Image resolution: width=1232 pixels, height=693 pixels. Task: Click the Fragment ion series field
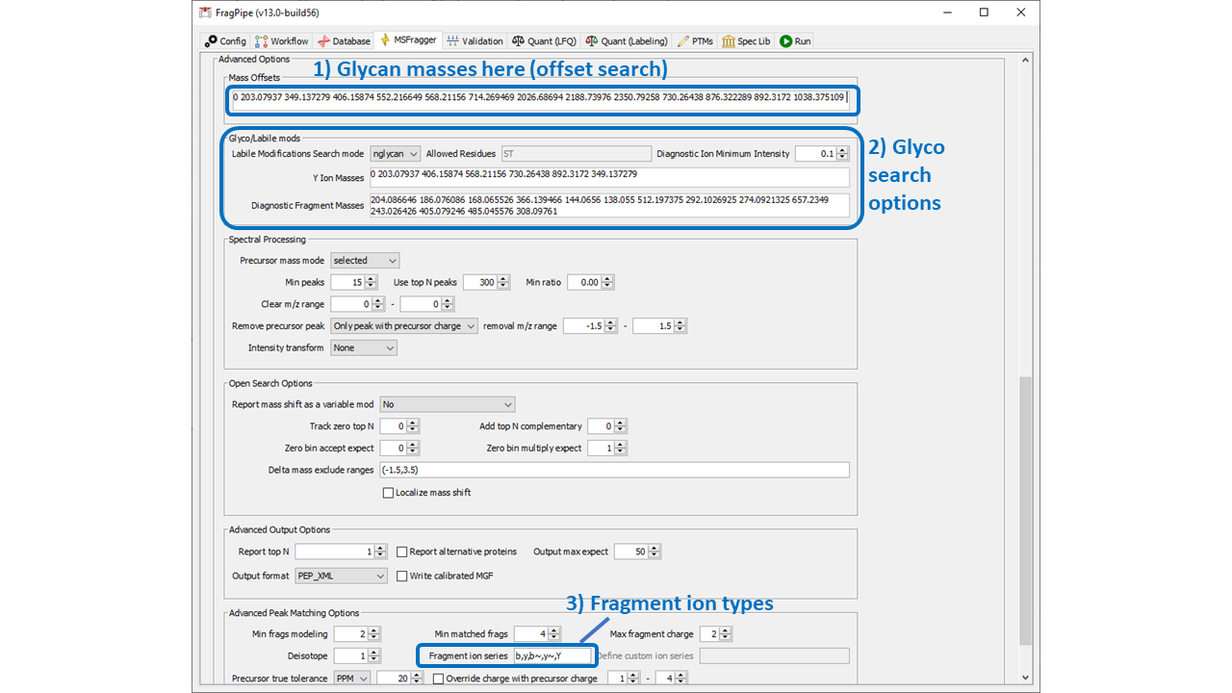click(x=552, y=655)
